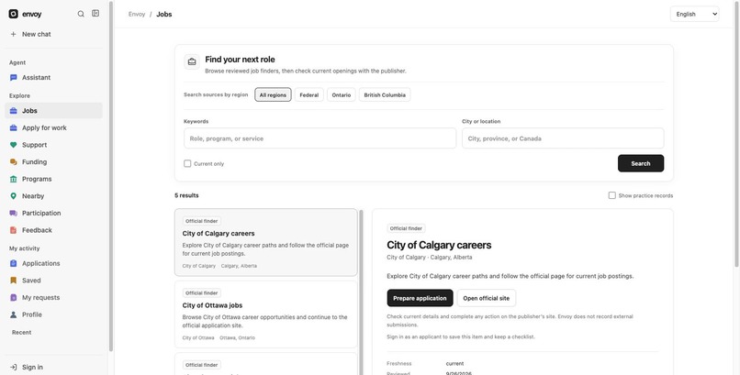Click the My requests document icon
This screenshot has height=375, width=740.
13,298
